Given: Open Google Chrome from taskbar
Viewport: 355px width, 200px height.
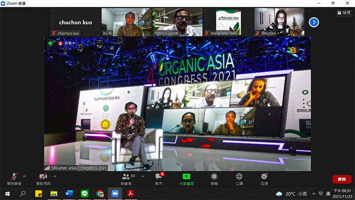Looking at the screenshot, I should (x=100, y=194).
